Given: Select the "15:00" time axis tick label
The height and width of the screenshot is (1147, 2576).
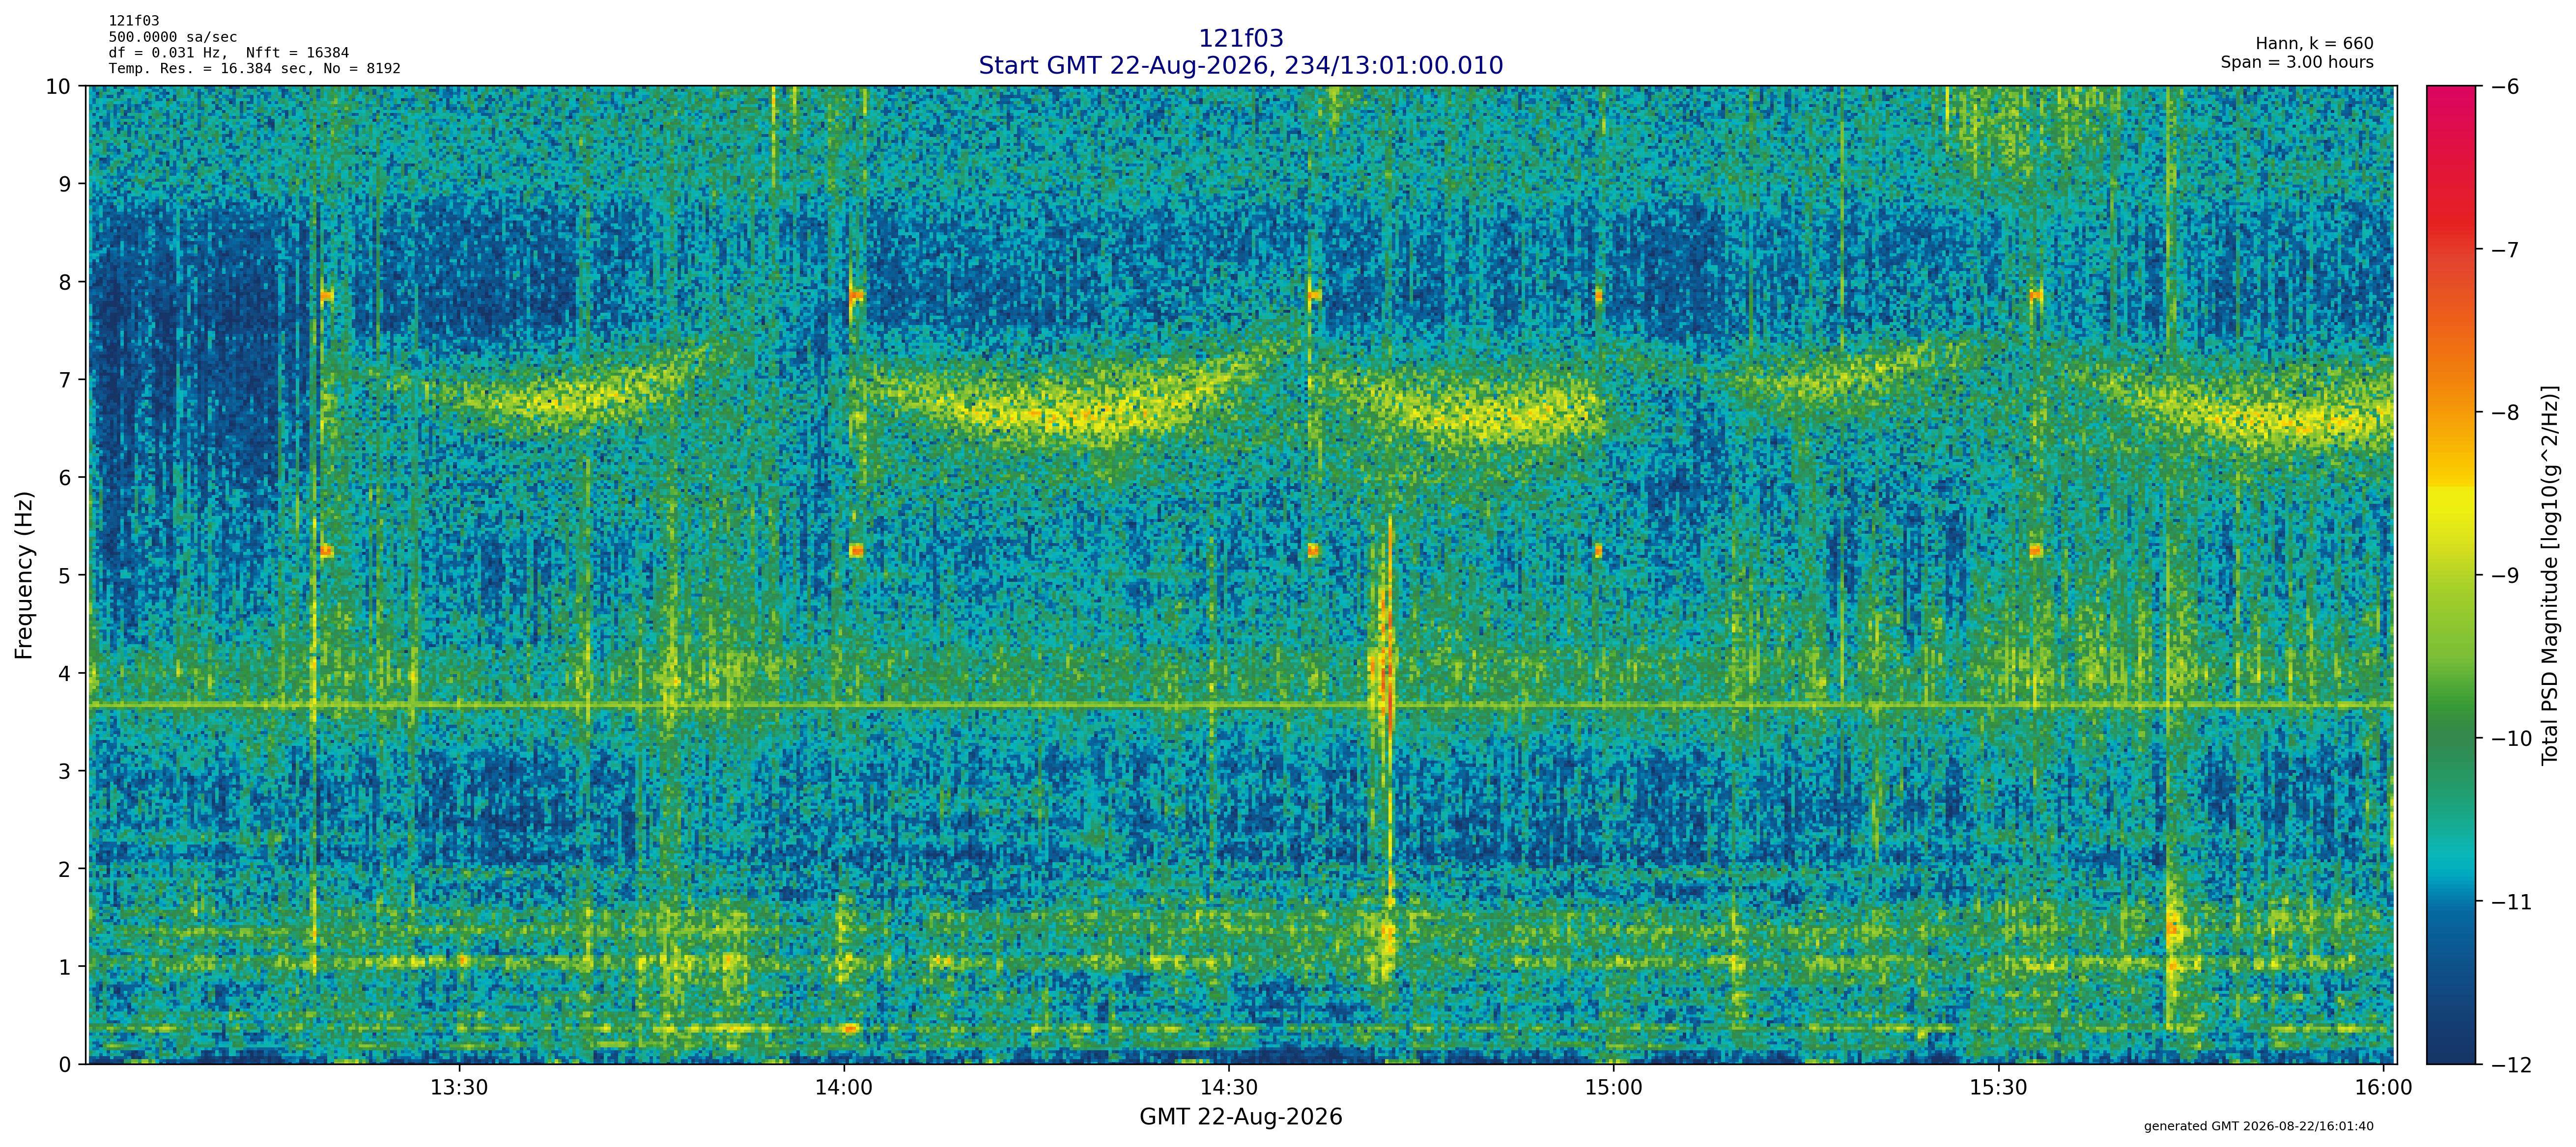Looking at the screenshot, I should (1613, 1088).
